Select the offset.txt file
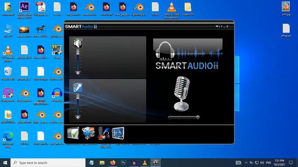 [x=286, y=30]
